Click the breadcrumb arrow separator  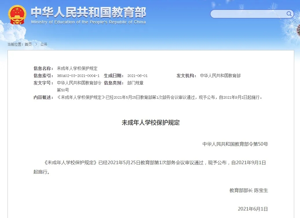point(36,44)
